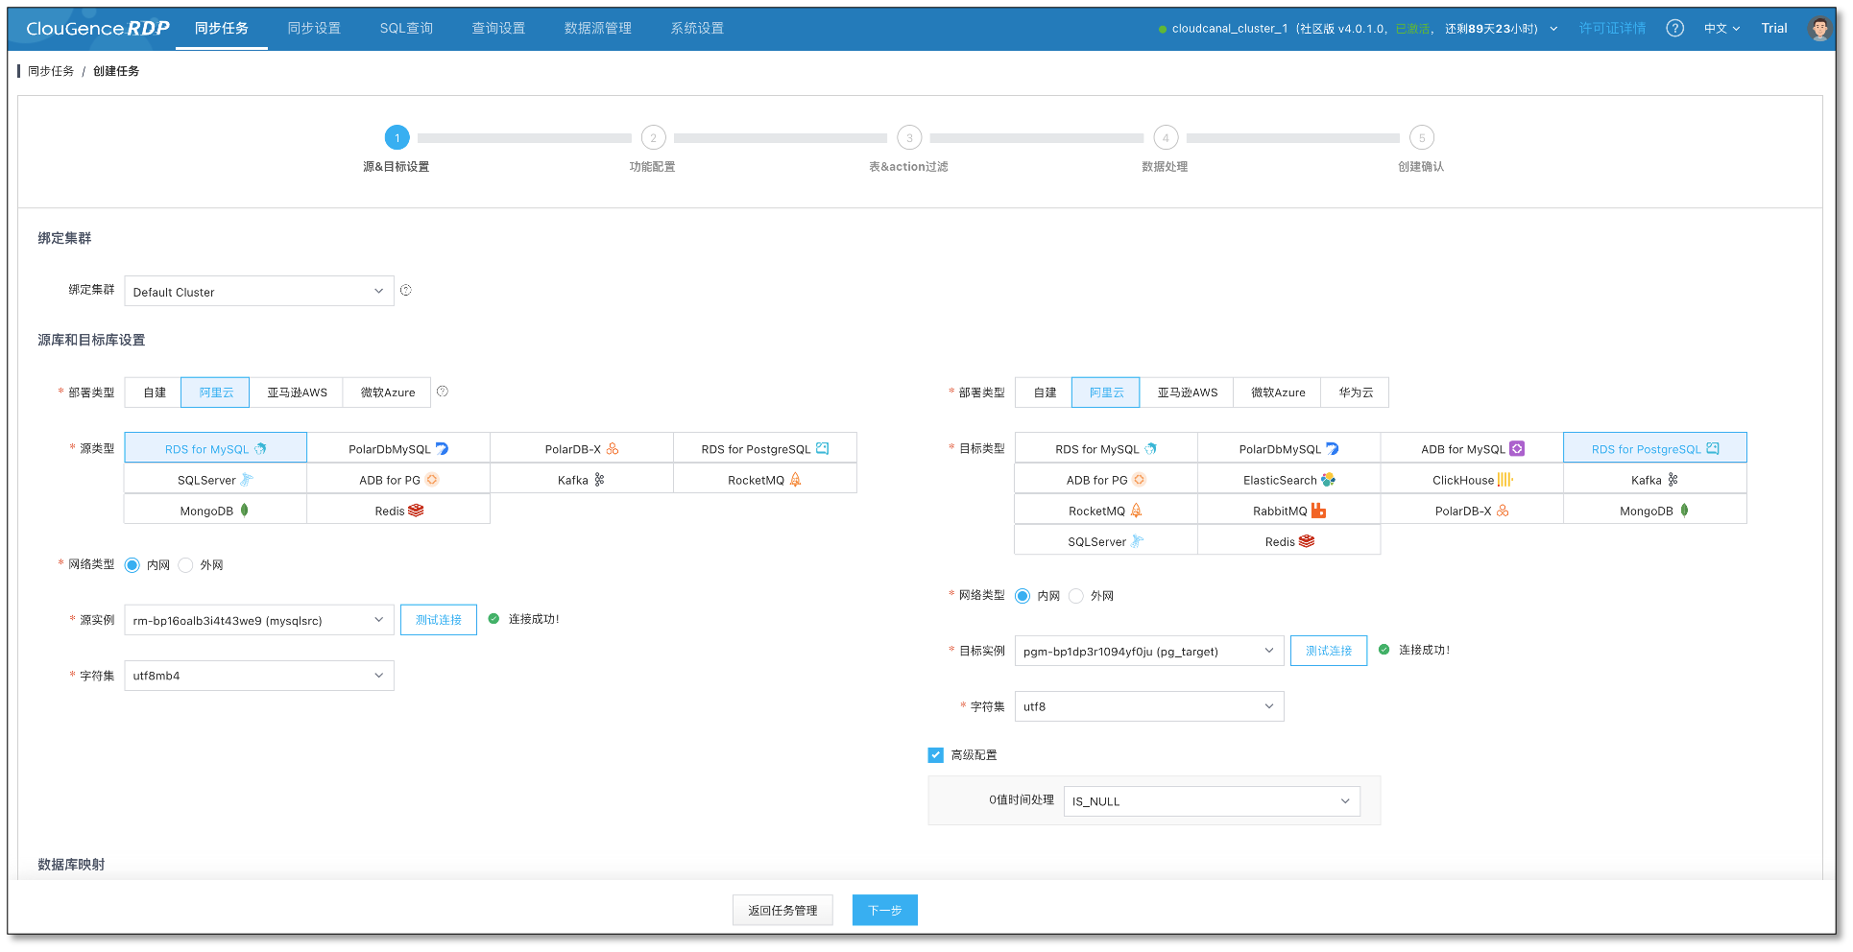This screenshot has width=1853, height=952.
Task: Click help icon beside cluster dropdown
Action: click(x=406, y=291)
